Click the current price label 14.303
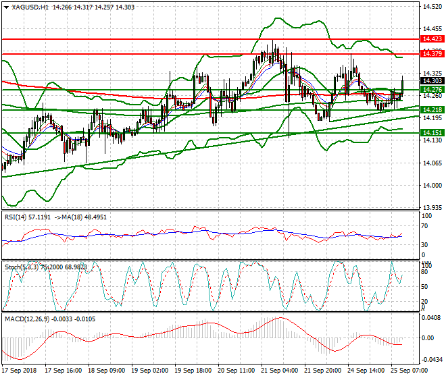Viewport: 446px width, 378px height. (432, 81)
